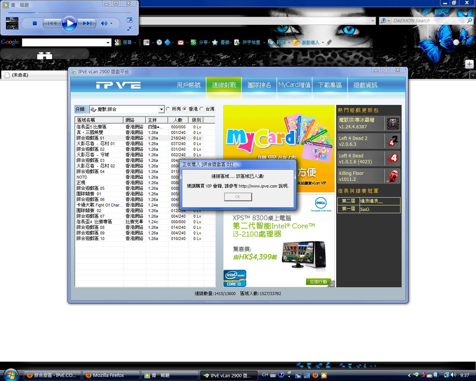This screenshot has height=381, width=476.
Task: Play the track in the media player
Action: pyautogui.click(x=69, y=23)
